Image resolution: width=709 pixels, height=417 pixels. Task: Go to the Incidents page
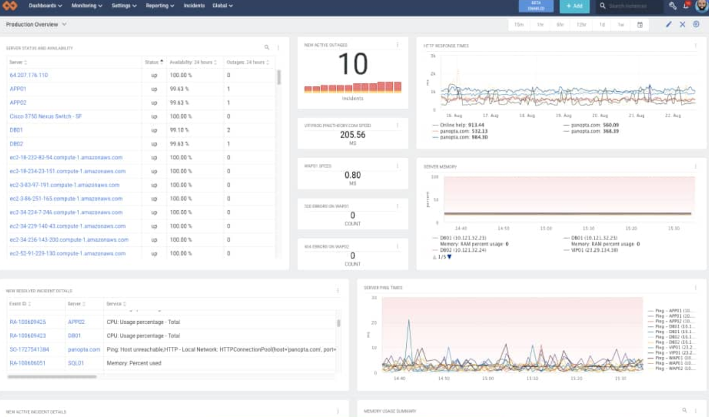point(194,6)
